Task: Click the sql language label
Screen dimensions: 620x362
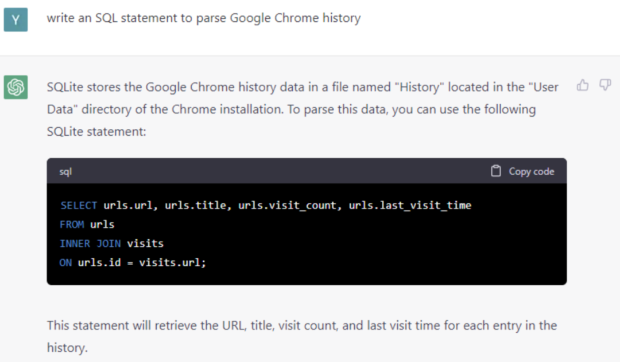Action: (x=65, y=171)
